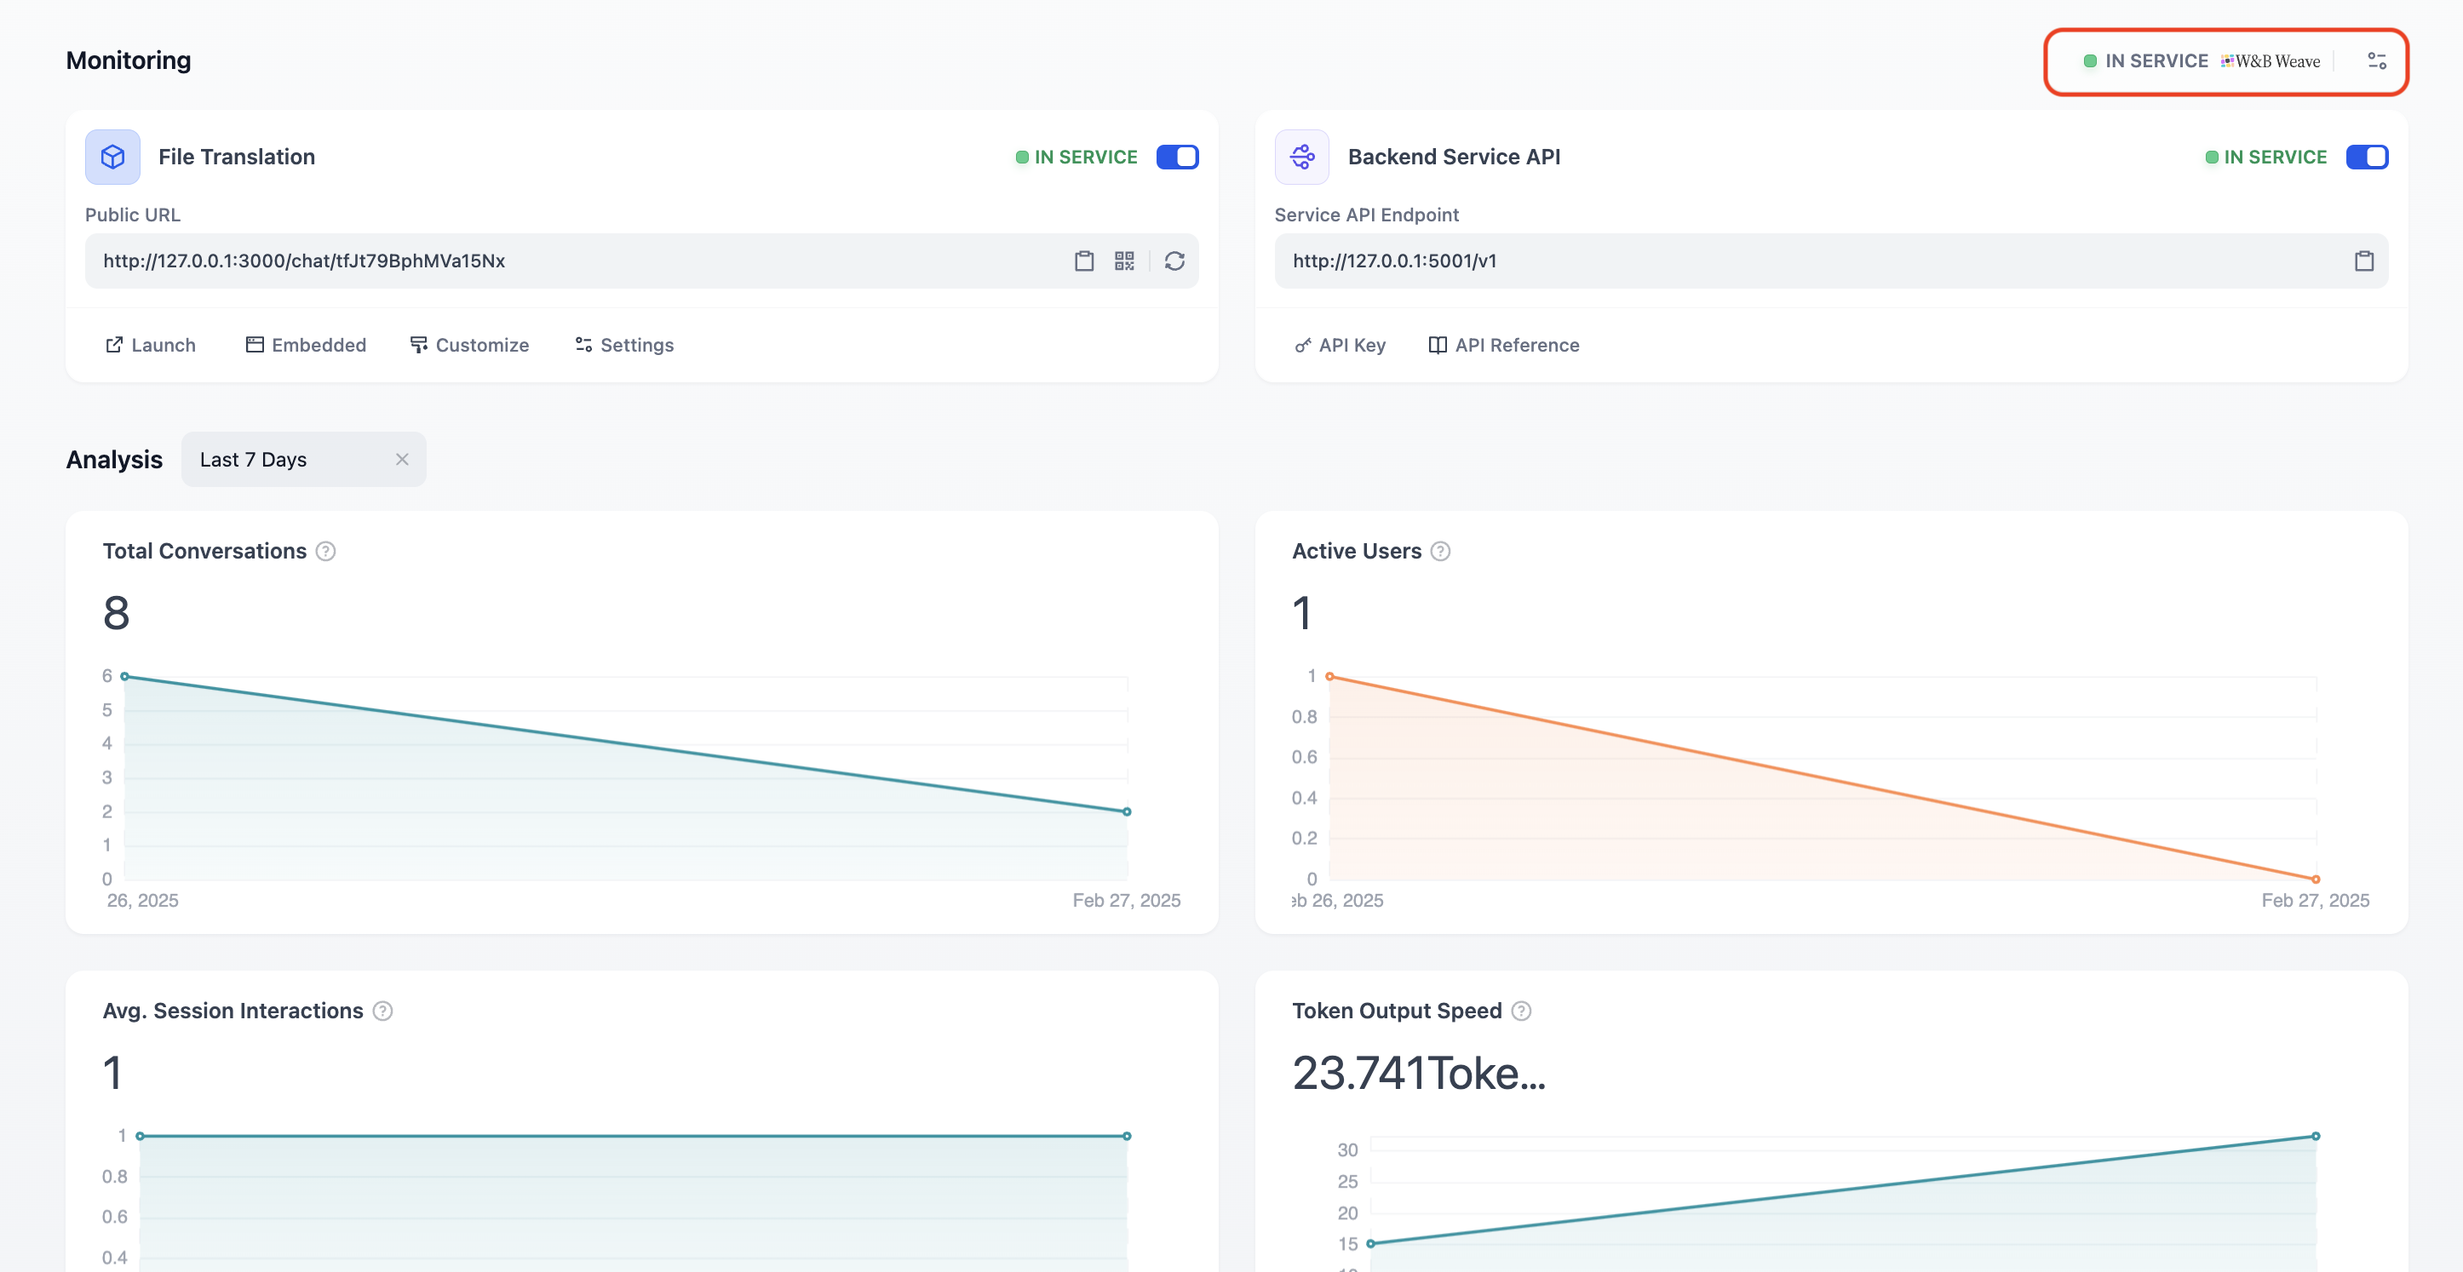The width and height of the screenshot is (2463, 1272).
Task: Clear the Last 7 Days filter
Action: click(402, 460)
